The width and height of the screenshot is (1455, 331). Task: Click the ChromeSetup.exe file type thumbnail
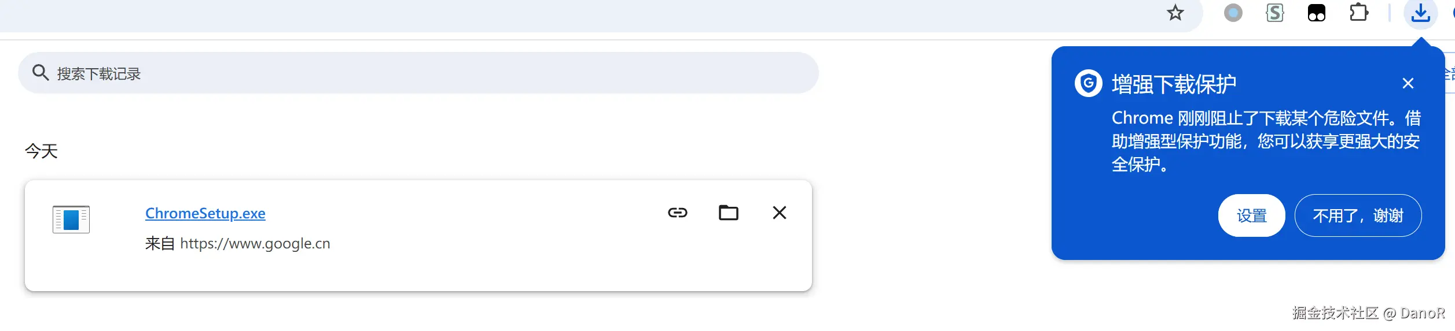pos(71,220)
